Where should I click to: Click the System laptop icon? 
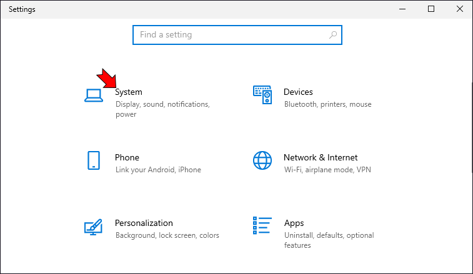[x=92, y=94]
